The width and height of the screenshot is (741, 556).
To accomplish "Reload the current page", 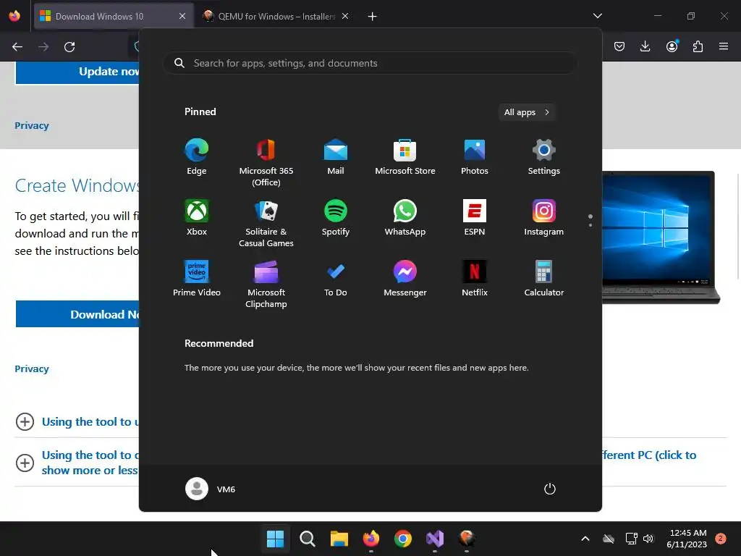I will pyautogui.click(x=69, y=47).
